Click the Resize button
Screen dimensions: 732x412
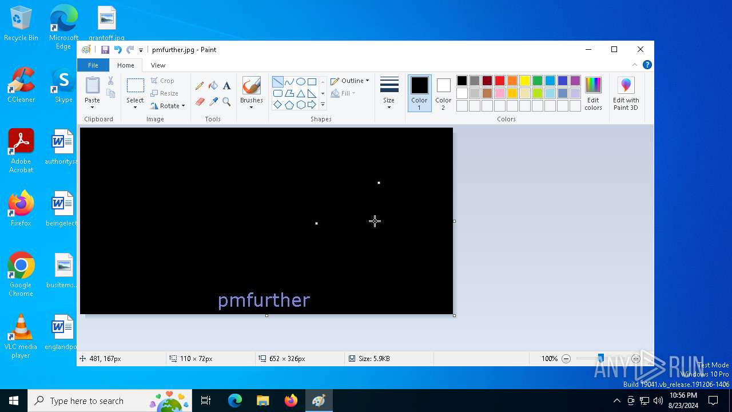[x=165, y=93]
